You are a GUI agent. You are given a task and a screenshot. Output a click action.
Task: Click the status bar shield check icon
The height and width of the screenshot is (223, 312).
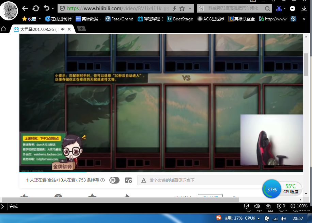[246, 206]
